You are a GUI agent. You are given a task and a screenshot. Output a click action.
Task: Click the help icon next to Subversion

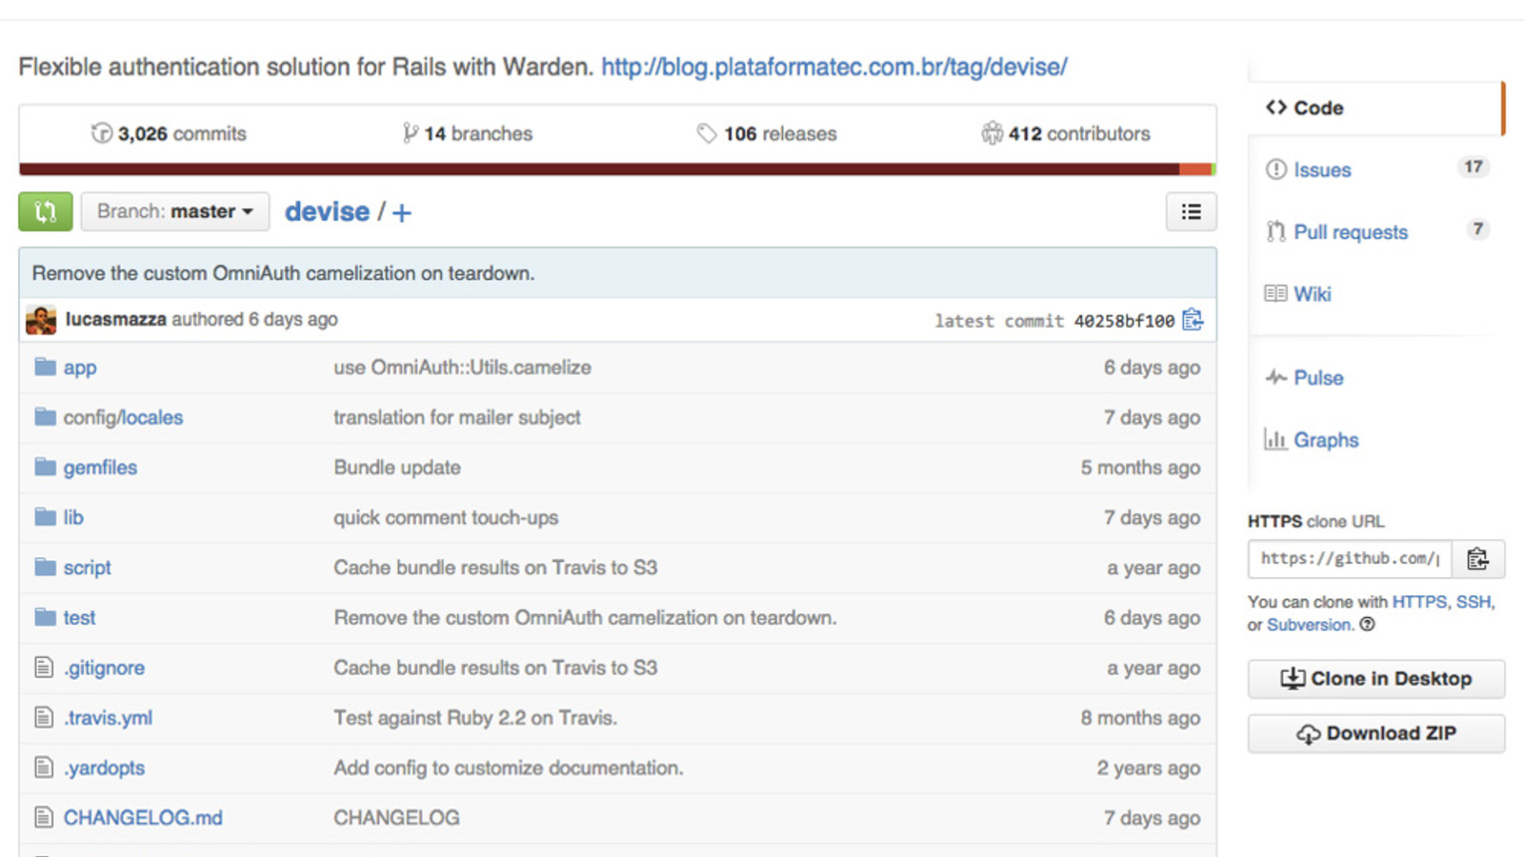pos(1367,625)
